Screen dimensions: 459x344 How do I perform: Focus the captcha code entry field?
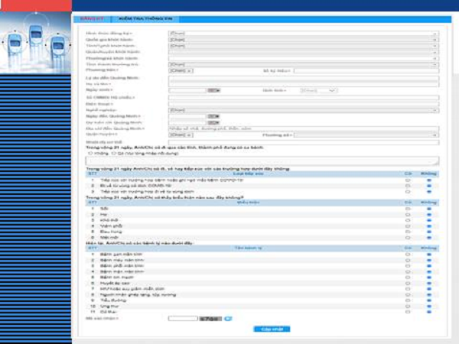coord(182,317)
